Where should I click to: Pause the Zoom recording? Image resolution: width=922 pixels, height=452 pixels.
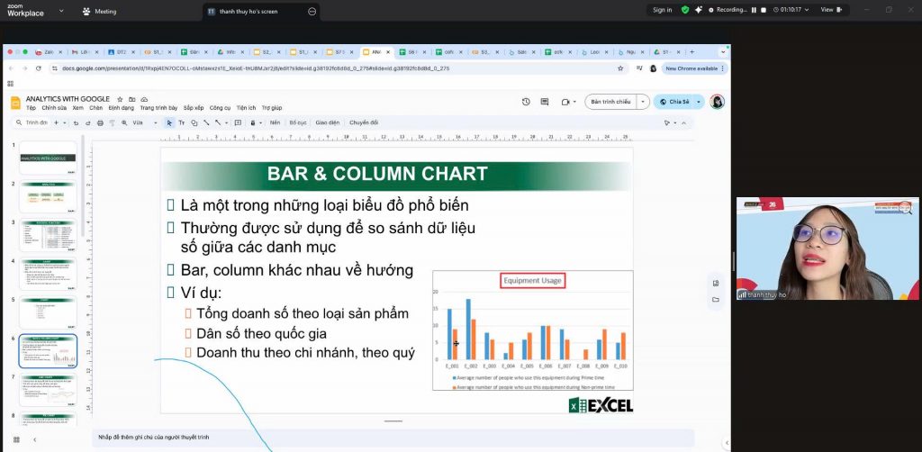tap(754, 10)
